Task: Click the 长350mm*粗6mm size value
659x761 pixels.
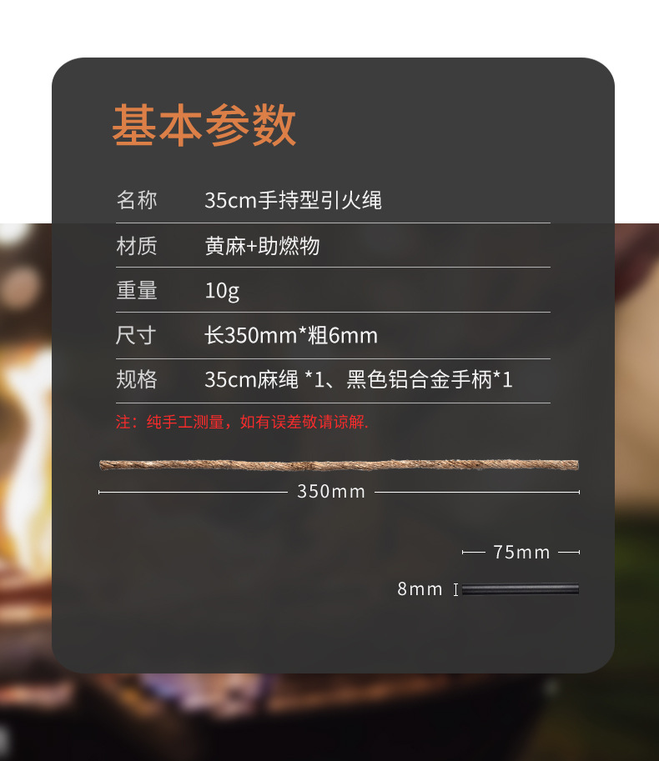Action: coord(291,335)
